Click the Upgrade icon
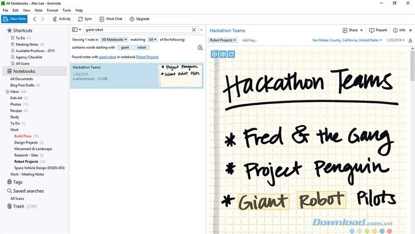This screenshot has width=415, height=234. point(132,19)
